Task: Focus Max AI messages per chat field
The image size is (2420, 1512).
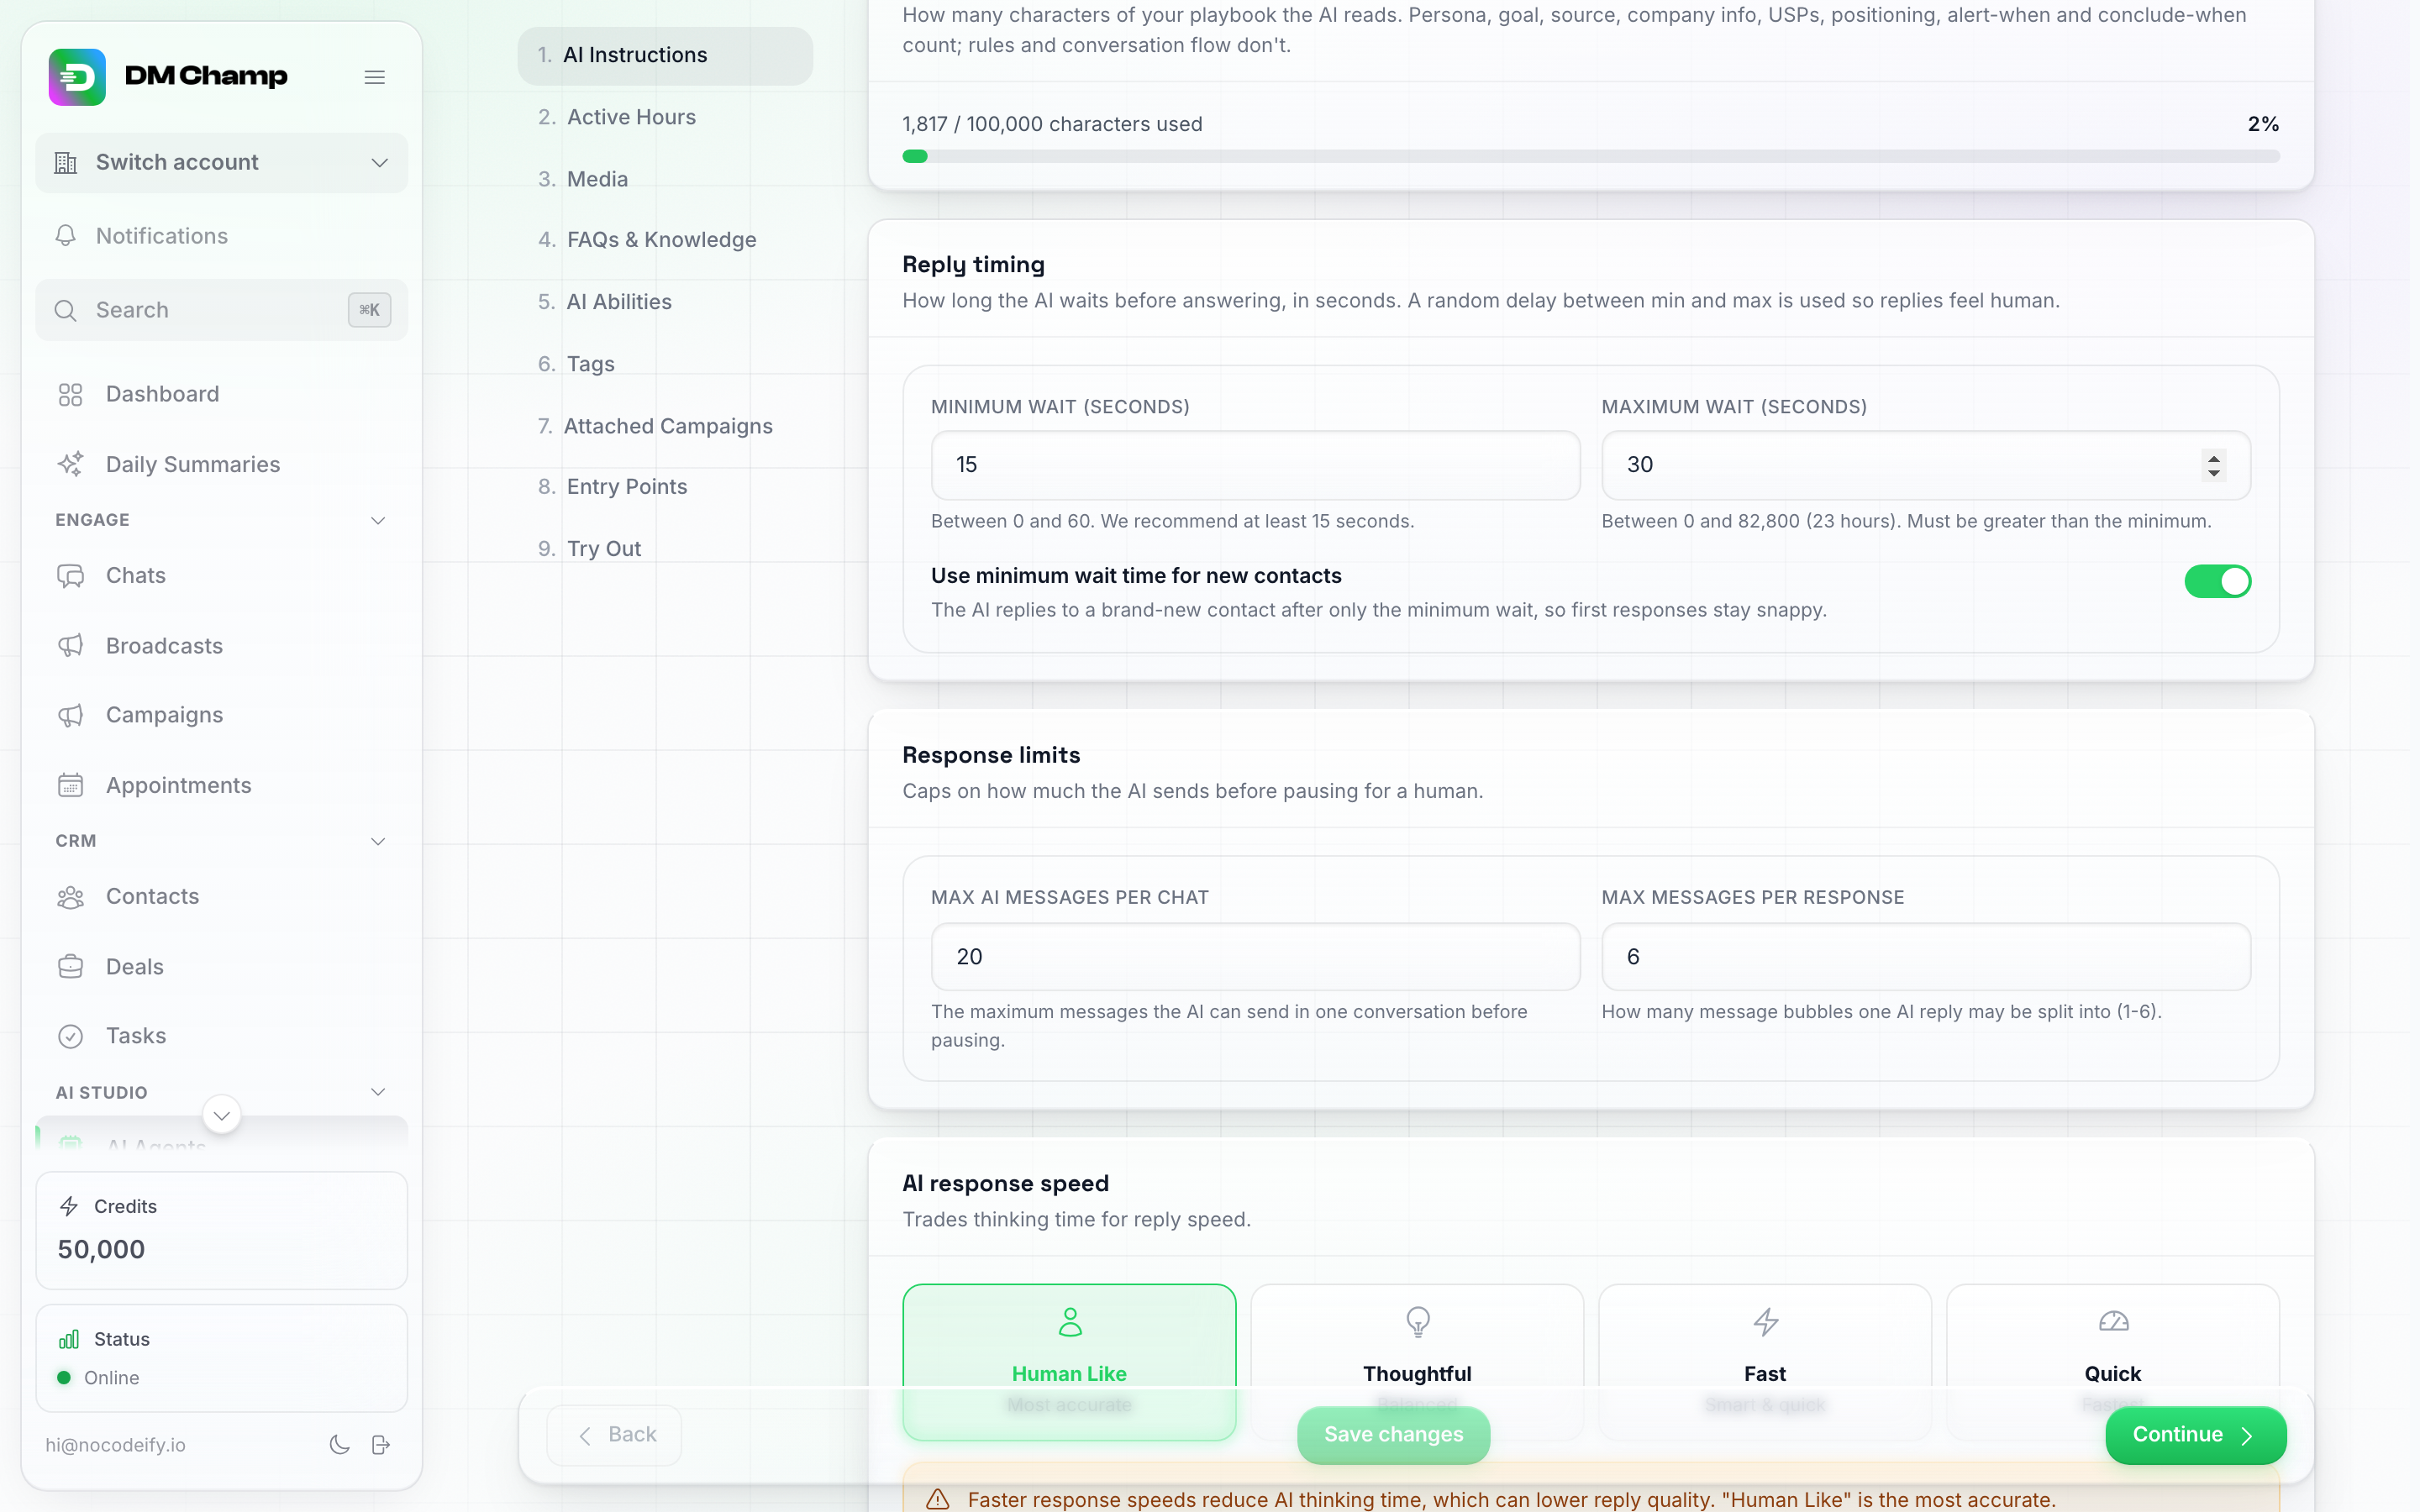Action: pyautogui.click(x=1255, y=957)
